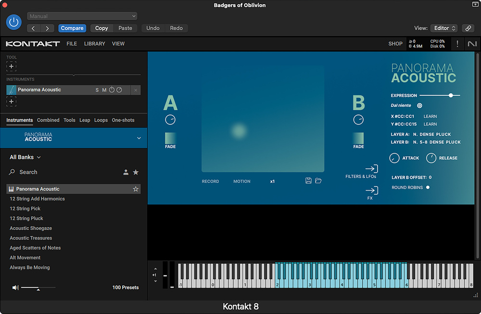Viewport: 481px width, 314px height.
Task: Add a tool with plus icon
Action: point(12,66)
